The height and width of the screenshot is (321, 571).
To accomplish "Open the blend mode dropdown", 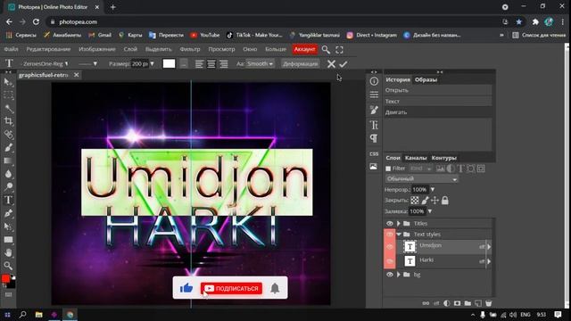I will click(x=421, y=179).
